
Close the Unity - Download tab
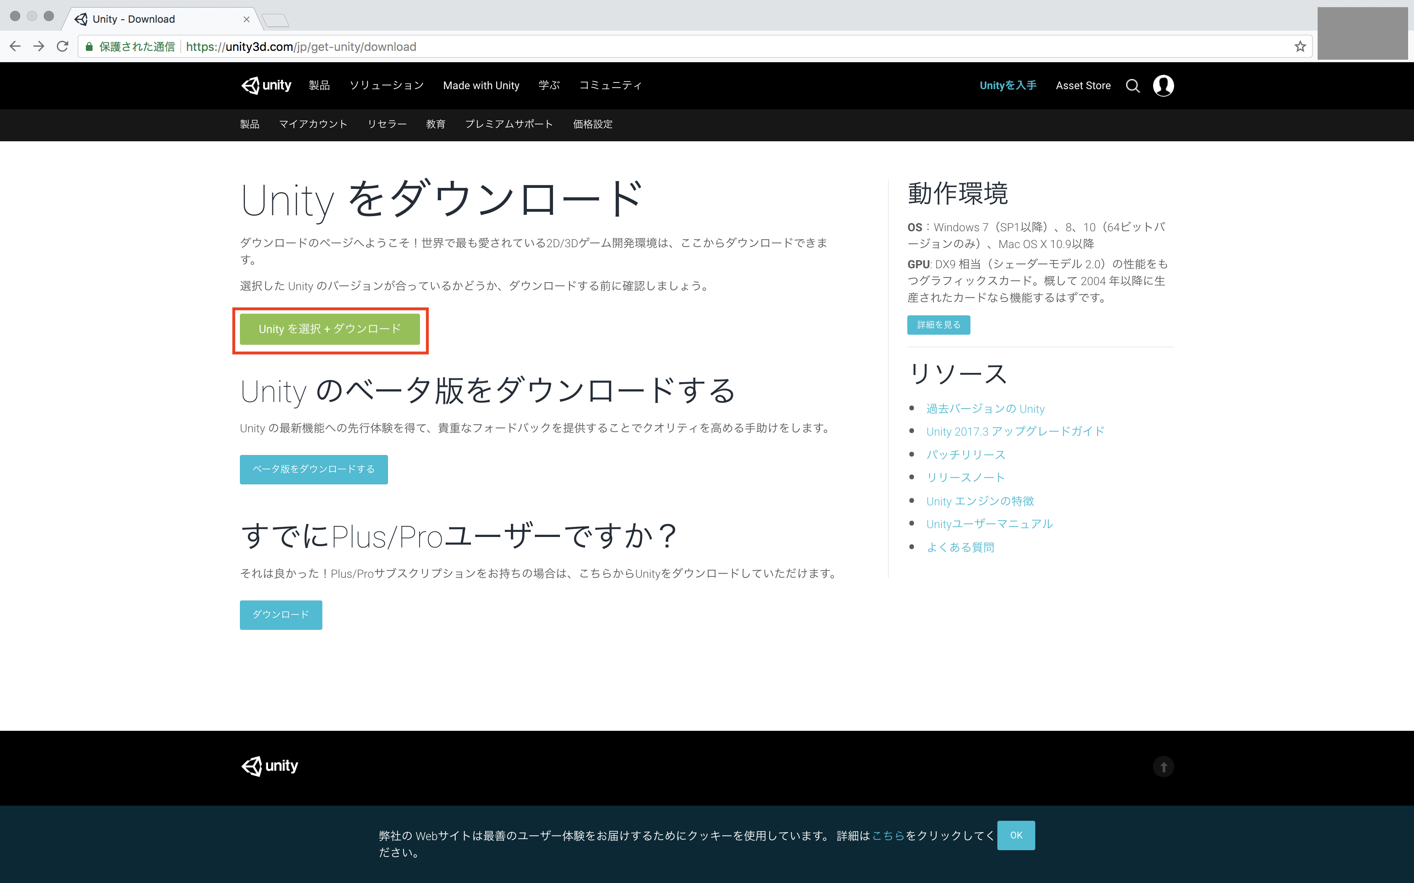(247, 19)
